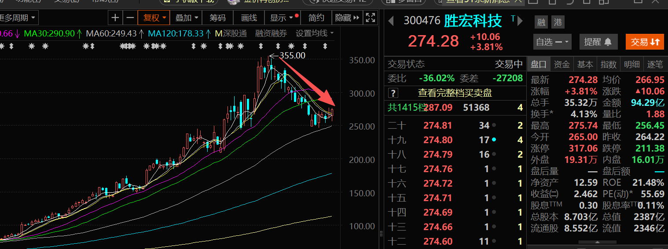This screenshot has width=668, height=249.
Task: Go to the previous stock arrow
Action: tap(391, 21)
